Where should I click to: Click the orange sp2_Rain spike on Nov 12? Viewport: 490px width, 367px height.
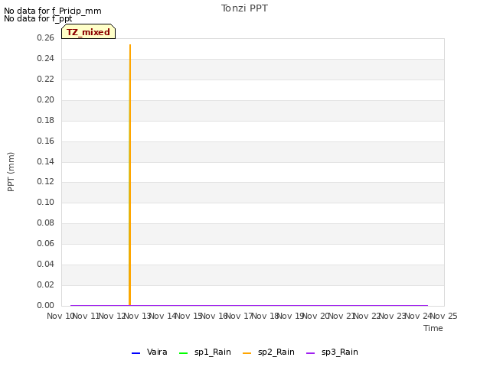coord(130,175)
